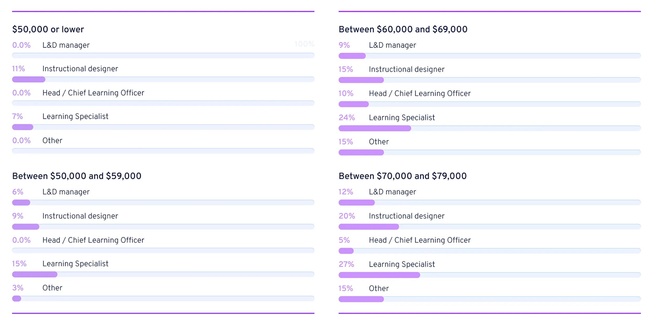
Task: Click 'Learning Specialist' label beside 24%
Action: pyautogui.click(x=402, y=118)
